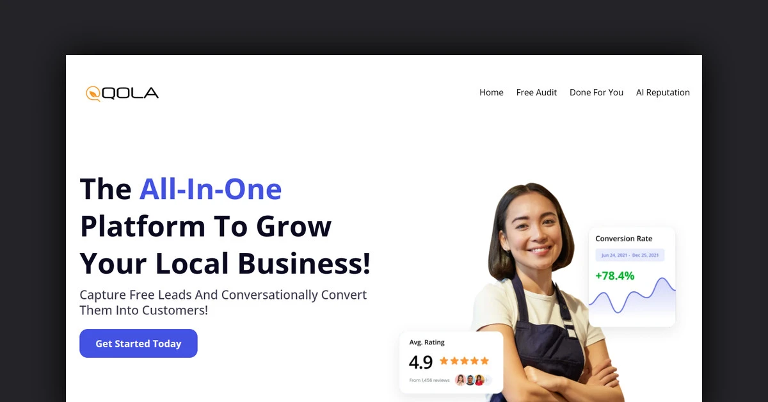Image resolution: width=768 pixels, height=402 pixels.
Task: Select the first reviewer avatar
Action: pyautogui.click(x=460, y=380)
